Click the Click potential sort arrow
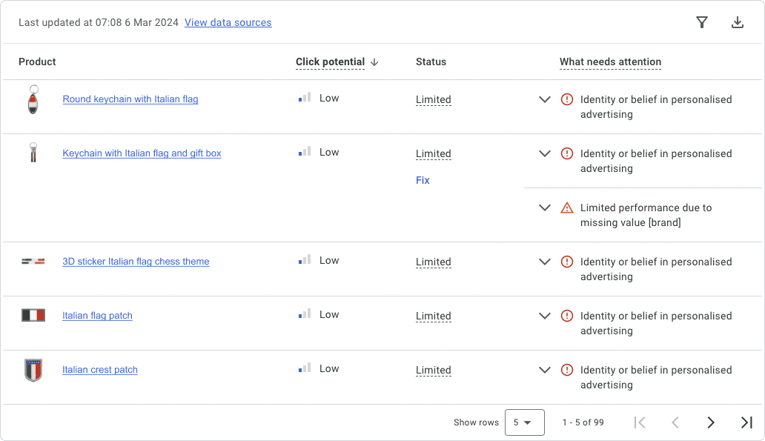Screen dimensions: 765x441 [x=374, y=62]
